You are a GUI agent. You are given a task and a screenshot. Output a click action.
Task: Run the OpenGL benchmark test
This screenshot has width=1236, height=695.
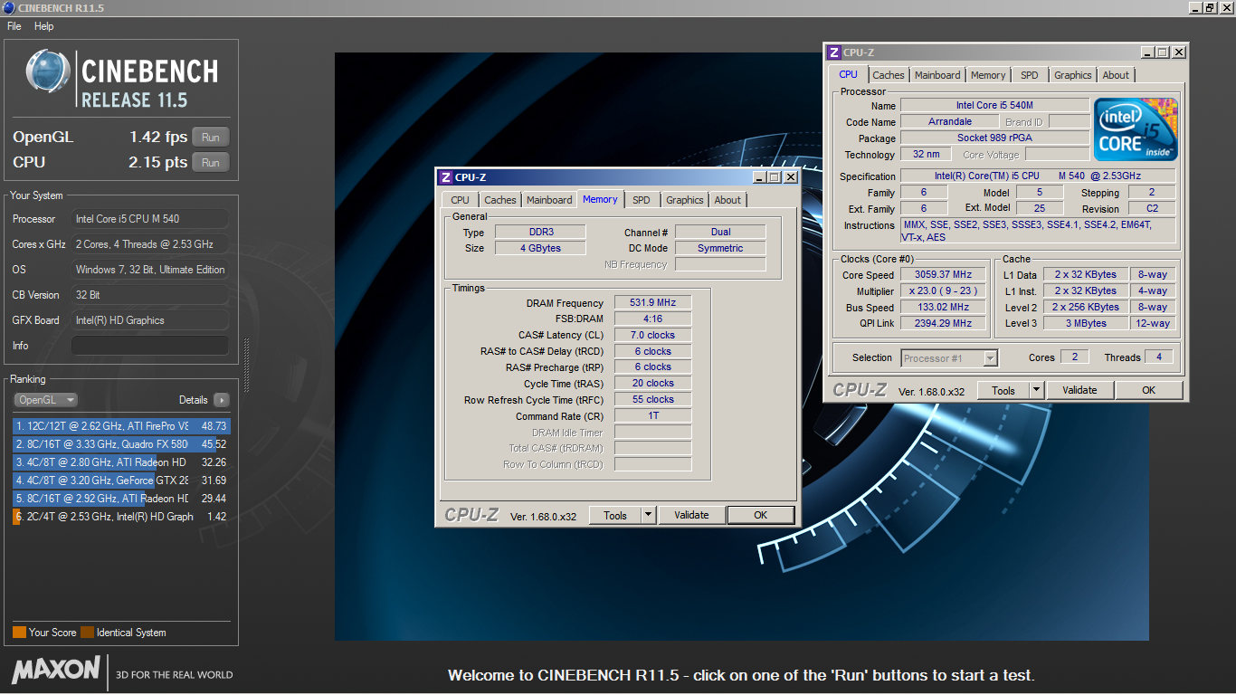click(211, 138)
